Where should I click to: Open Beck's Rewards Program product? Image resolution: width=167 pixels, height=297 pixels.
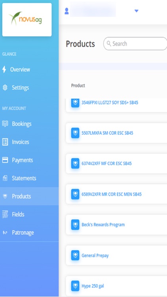(x=103, y=225)
